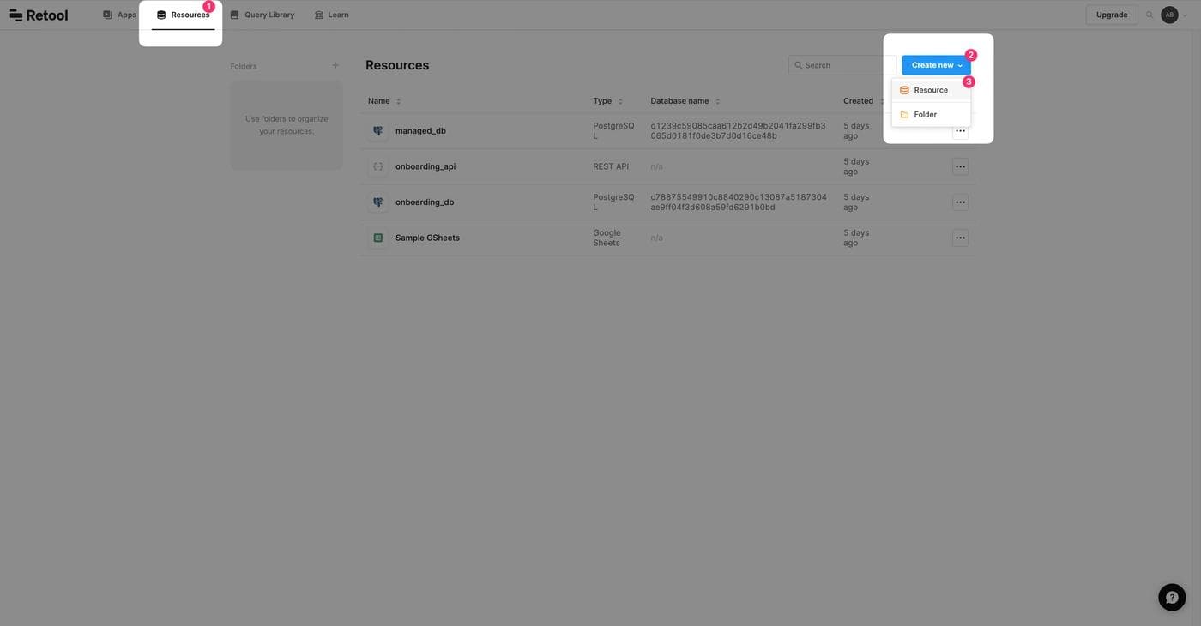Screen dimensions: 1201x626
Task: Open more options for onboarding_api
Action: pos(960,166)
